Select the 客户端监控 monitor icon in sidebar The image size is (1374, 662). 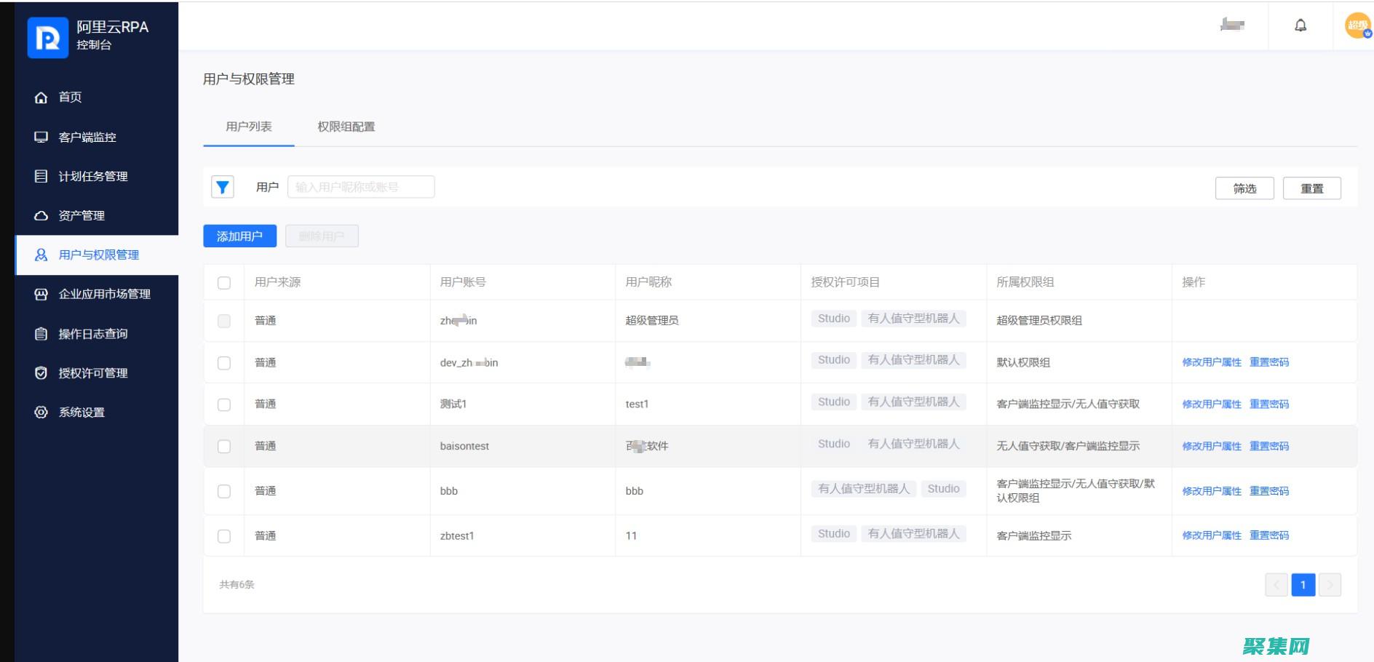coord(41,137)
